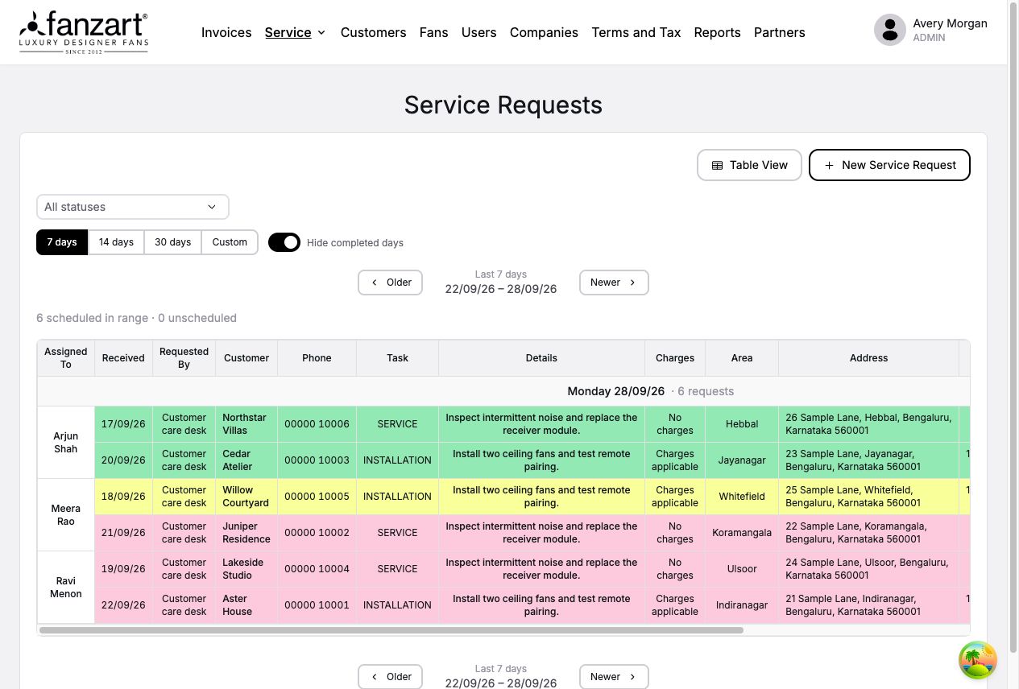Click the Details column header
The width and height of the screenshot is (1019, 689).
(541, 358)
